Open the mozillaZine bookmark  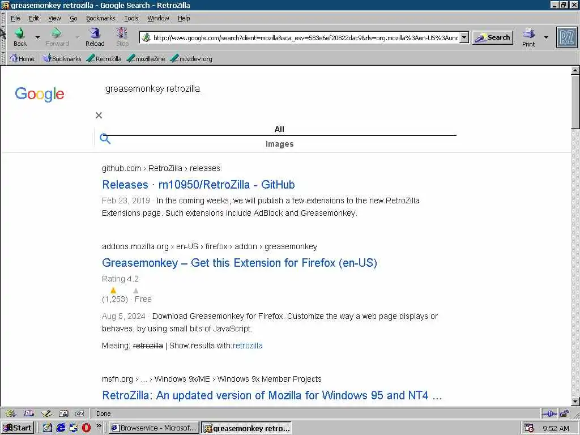(x=146, y=58)
